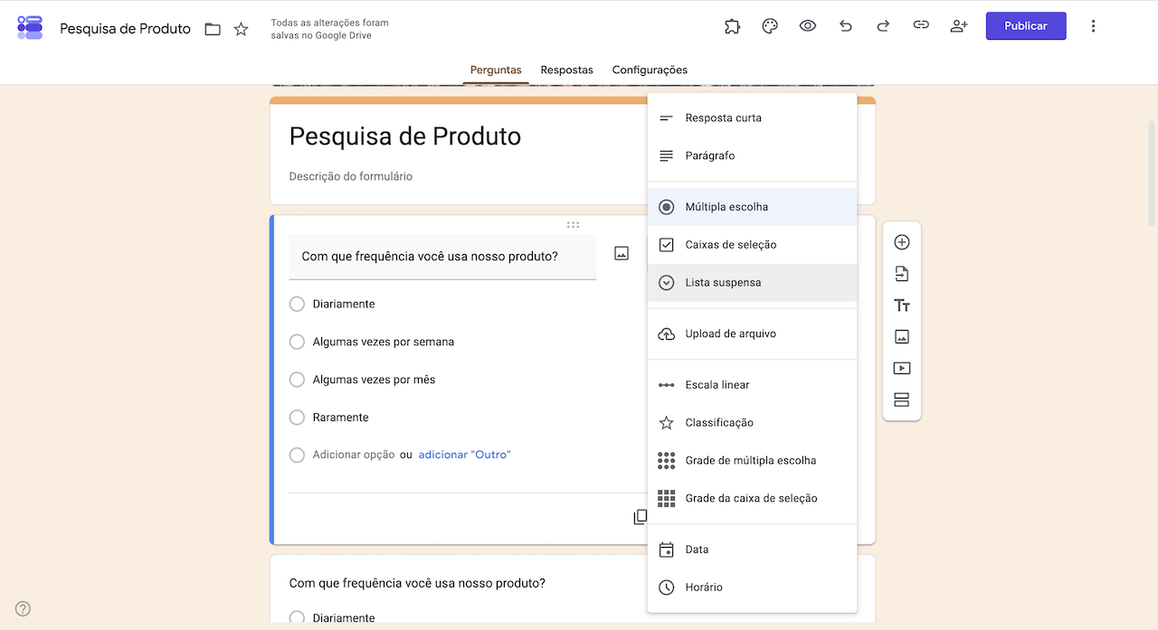Select Classificação question type

point(752,423)
